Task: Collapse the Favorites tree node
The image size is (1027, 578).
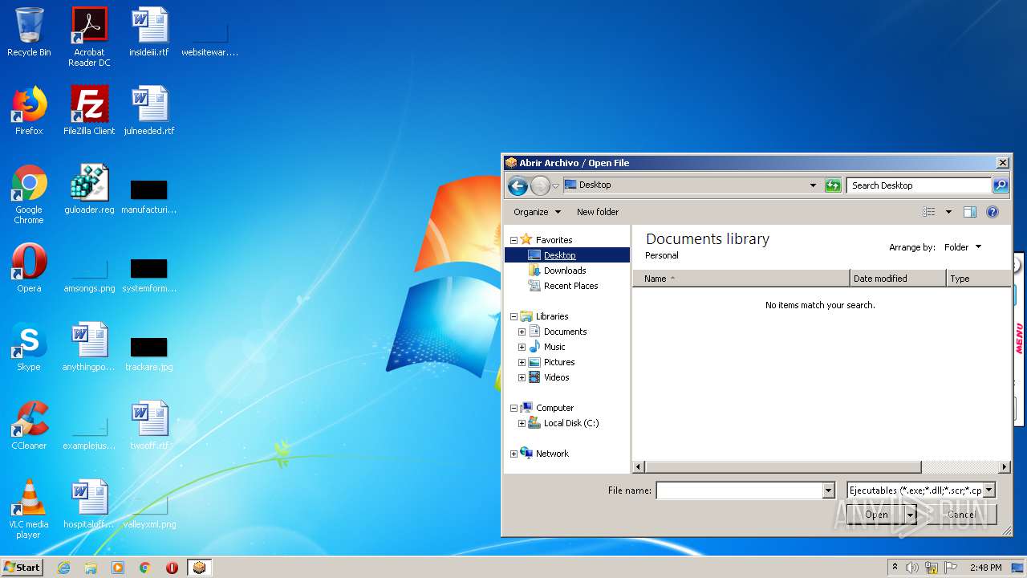Action: 514,240
